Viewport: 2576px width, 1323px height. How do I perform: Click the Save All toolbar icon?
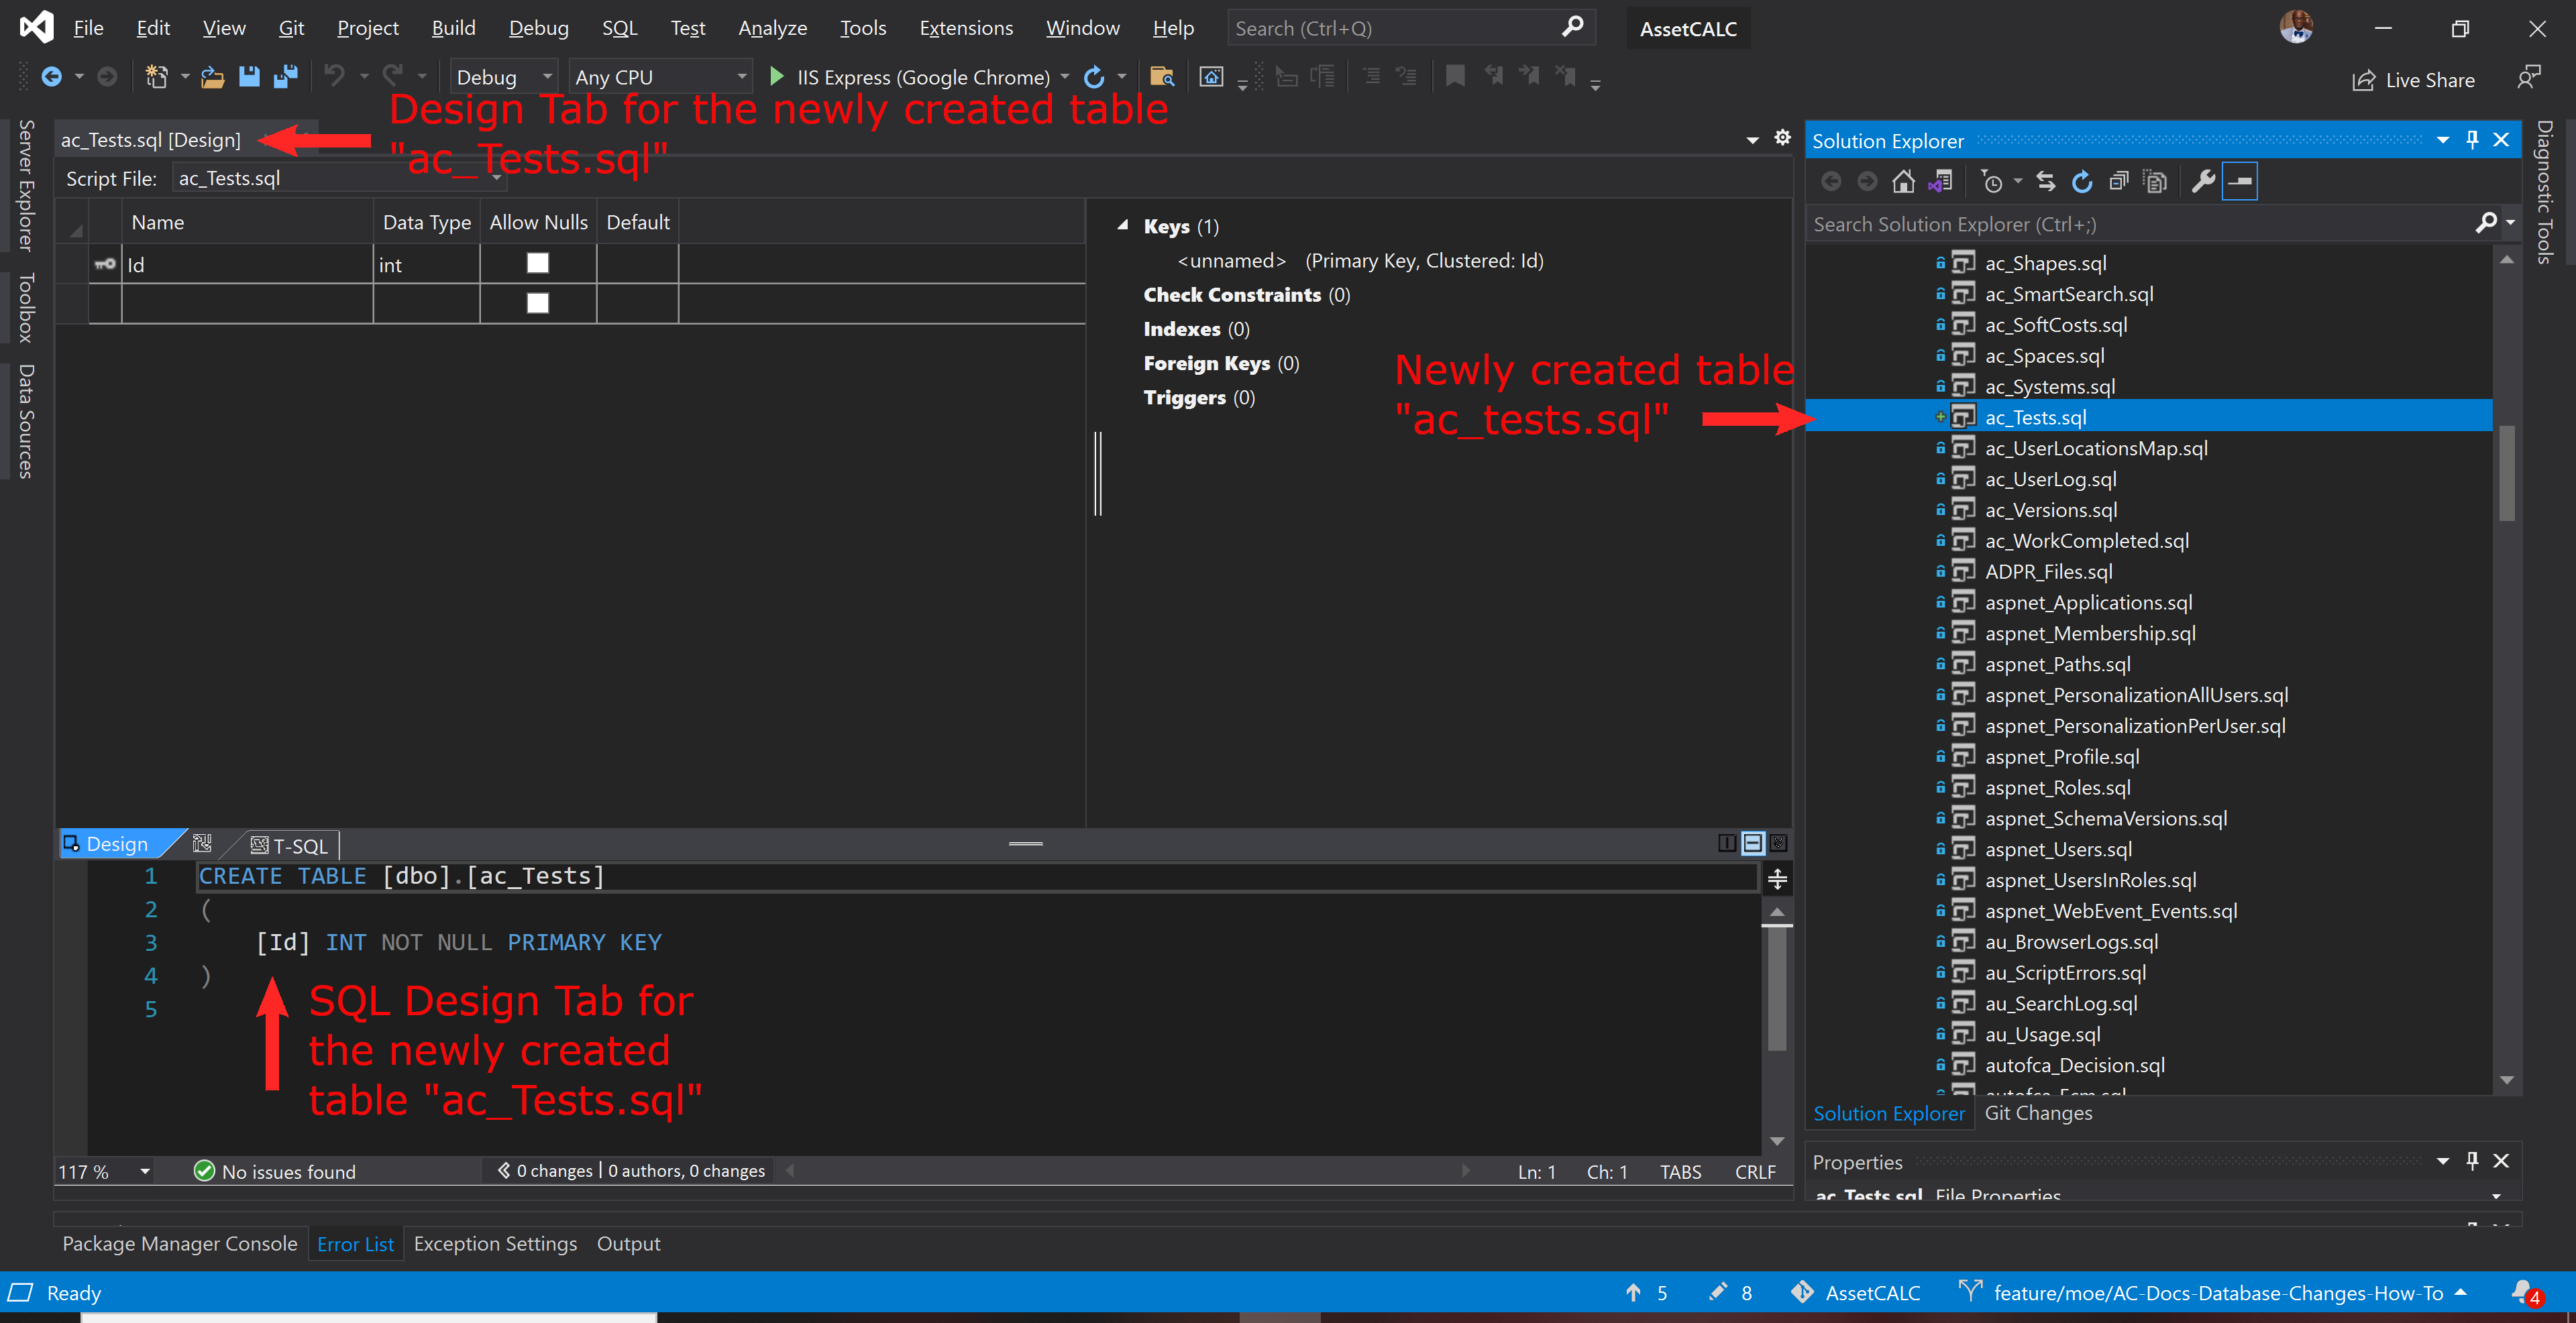[286, 77]
